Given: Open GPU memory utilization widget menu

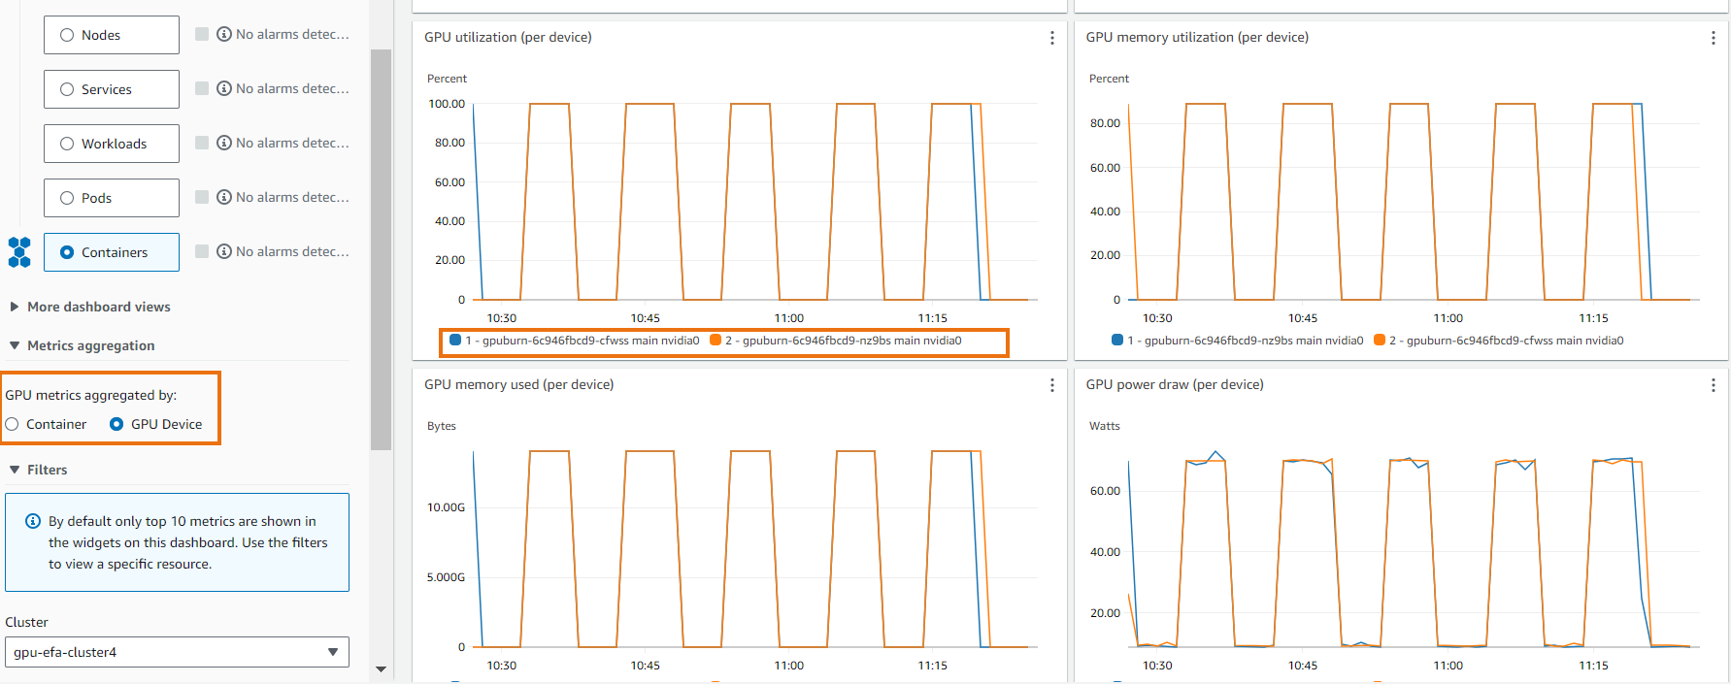Looking at the screenshot, I should click(1713, 38).
